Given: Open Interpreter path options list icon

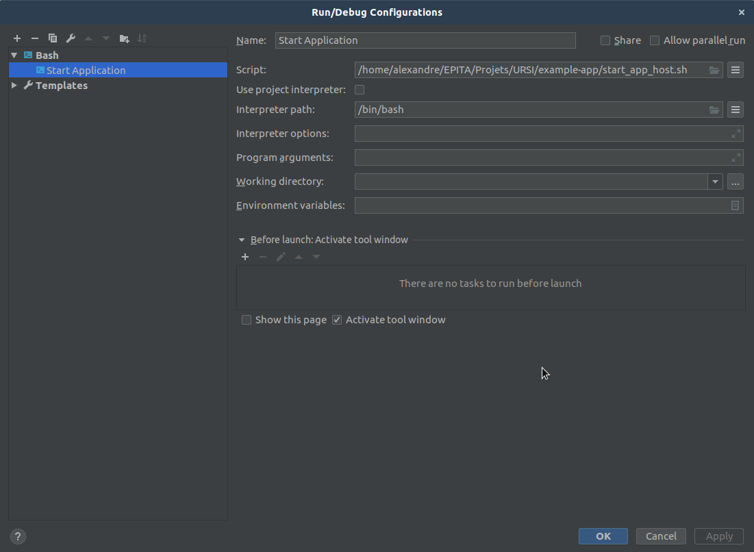Looking at the screenshot, I should tap(736, 110).
